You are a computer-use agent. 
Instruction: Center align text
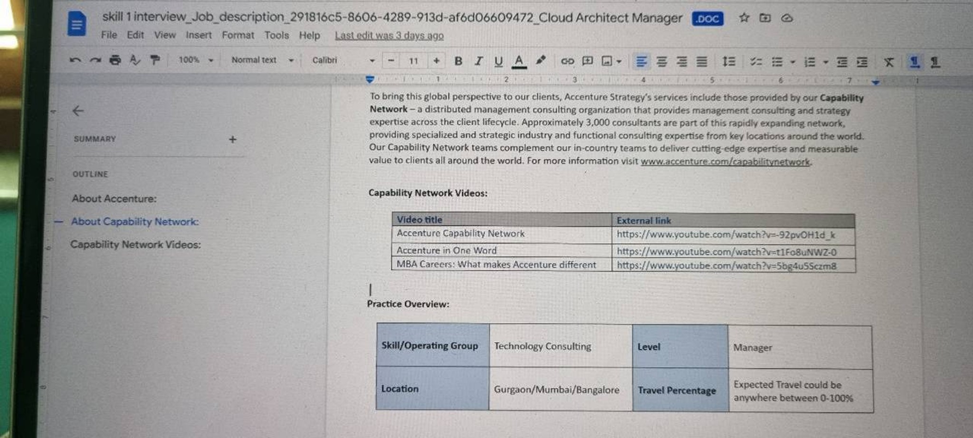point(662,61)
